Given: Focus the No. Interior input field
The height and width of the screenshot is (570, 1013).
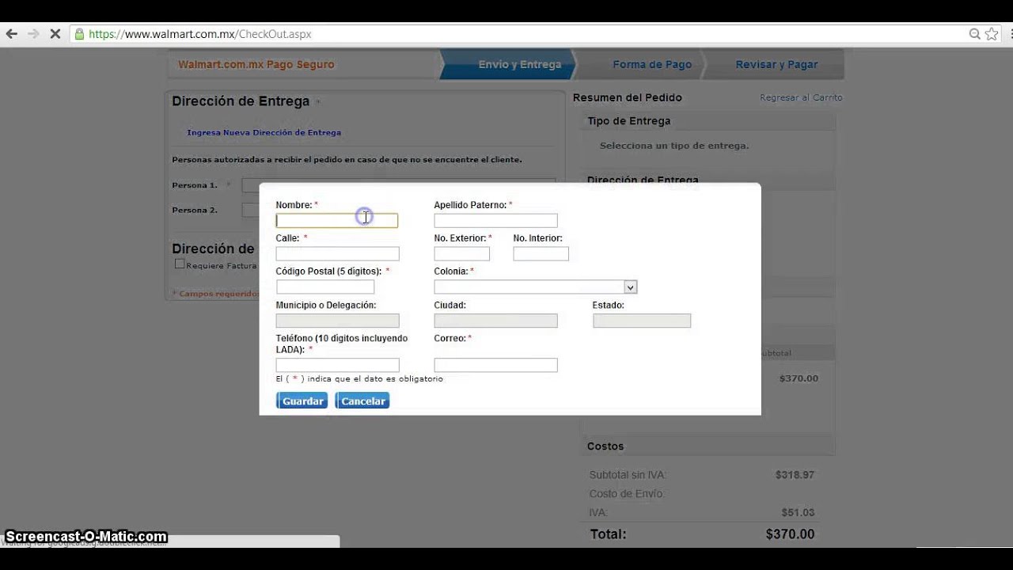Looking at the screenshot, I should pyautogui.click(x=541, y=254).
